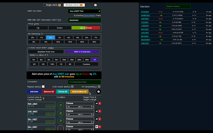The image size is (213, 133).
Task: Click the green ≥ condition for ENJ_USDT
Action: coord(61,121)
